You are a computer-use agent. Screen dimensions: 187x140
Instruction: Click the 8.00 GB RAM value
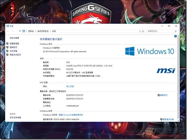(x=69, y=69)
